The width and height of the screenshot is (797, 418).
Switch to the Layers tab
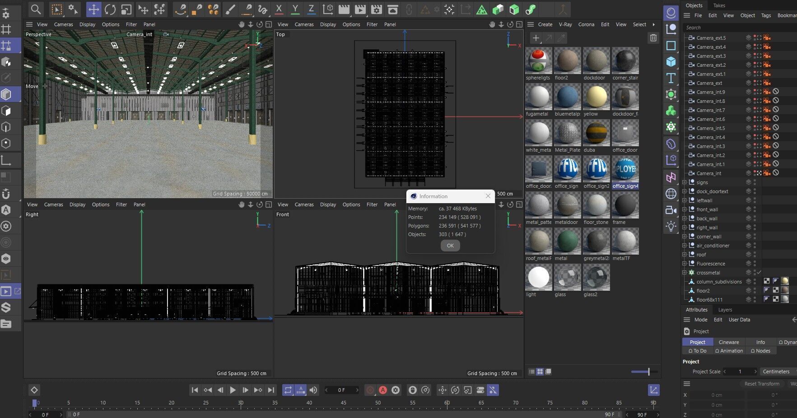(725, 310)
